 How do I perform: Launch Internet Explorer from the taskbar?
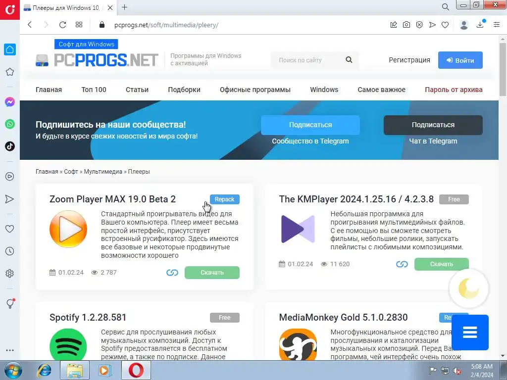[x=44, y=370]
